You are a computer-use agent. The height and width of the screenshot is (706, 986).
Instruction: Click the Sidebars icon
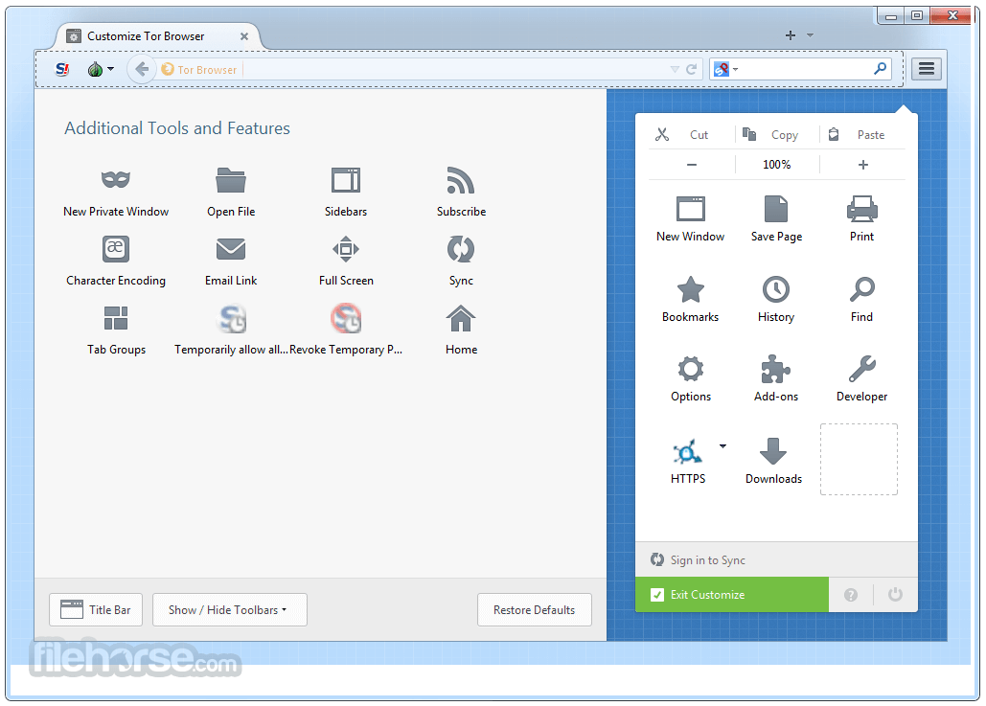pyautogui.click(x=346, y=180)
